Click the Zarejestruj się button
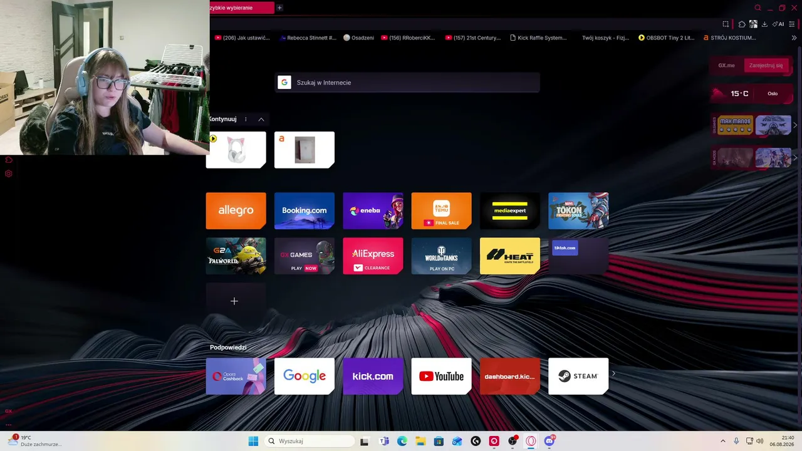802x451 pixels. 766,65
